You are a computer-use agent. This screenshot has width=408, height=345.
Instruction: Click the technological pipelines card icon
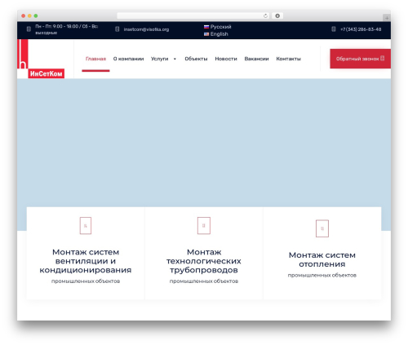pos(204,225)
